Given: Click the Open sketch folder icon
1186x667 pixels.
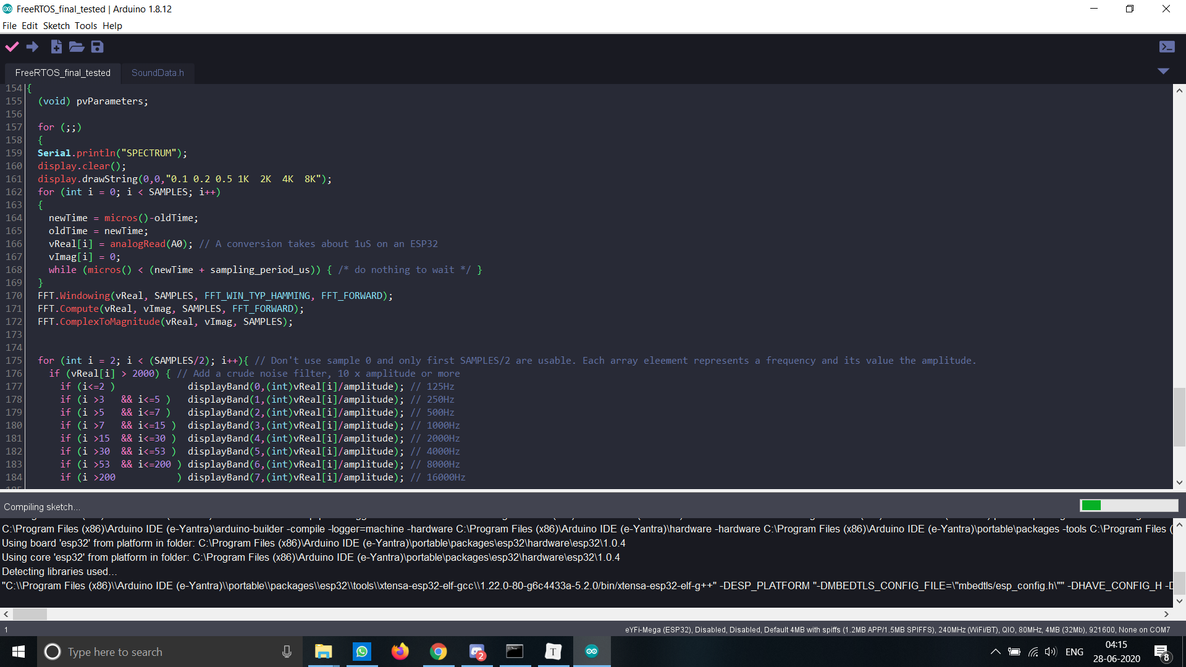Looking at the screenshot, I should [x=77, y=46].
